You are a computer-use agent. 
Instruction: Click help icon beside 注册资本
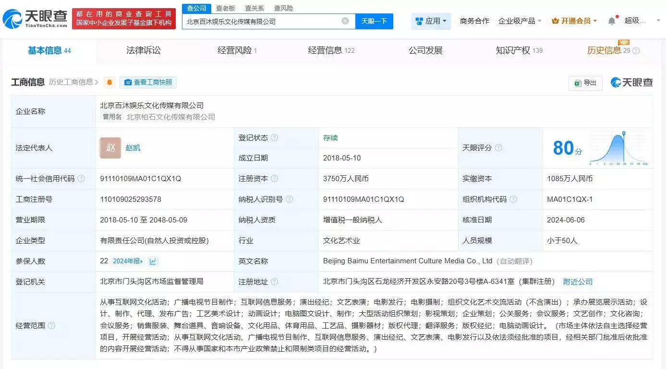274,179
